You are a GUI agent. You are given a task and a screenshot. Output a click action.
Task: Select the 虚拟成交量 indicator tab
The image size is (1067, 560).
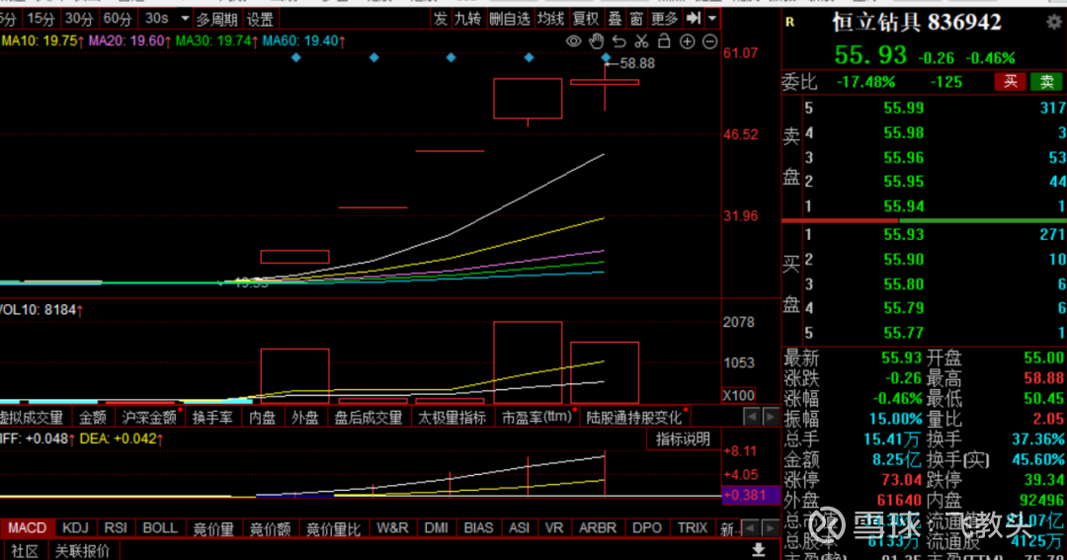point(32,417)
